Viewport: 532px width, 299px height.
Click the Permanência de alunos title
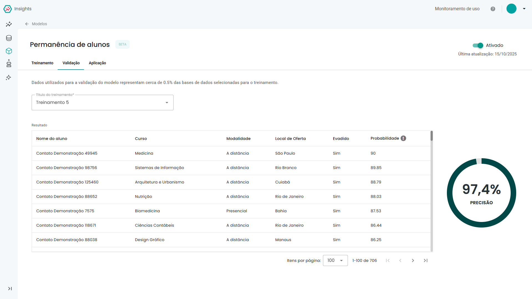tap(70, 45)
